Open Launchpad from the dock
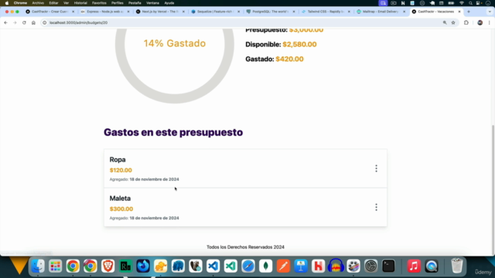Screen dimensions: 495x278 [x=55, y=266]
